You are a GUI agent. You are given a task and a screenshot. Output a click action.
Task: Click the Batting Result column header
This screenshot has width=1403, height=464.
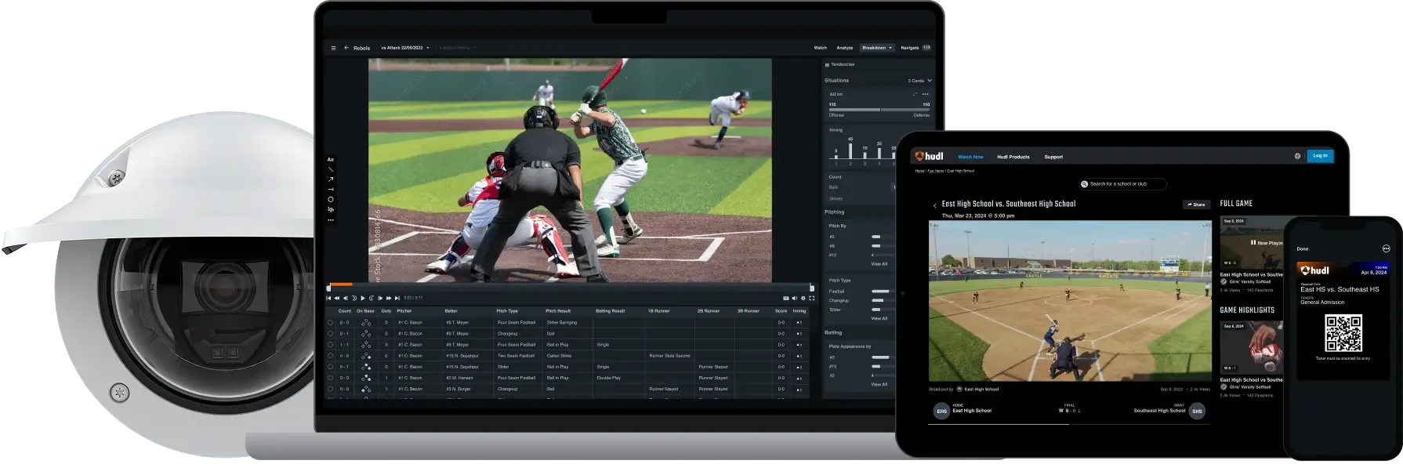(x=610, y=311)
